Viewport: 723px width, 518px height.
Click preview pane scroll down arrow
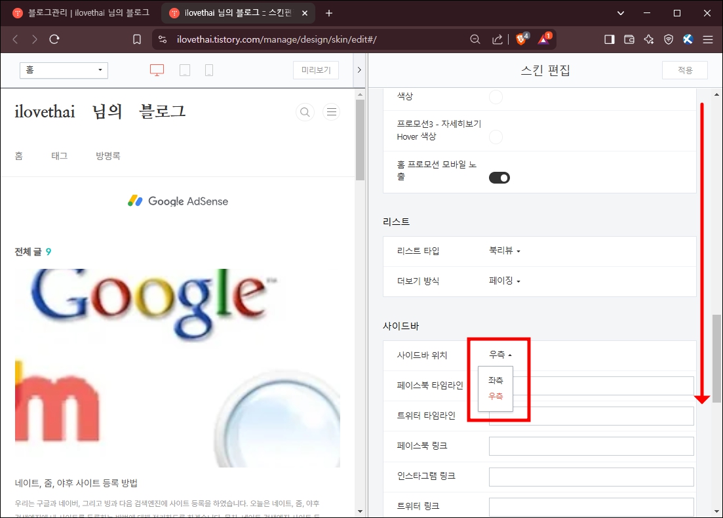360,511
